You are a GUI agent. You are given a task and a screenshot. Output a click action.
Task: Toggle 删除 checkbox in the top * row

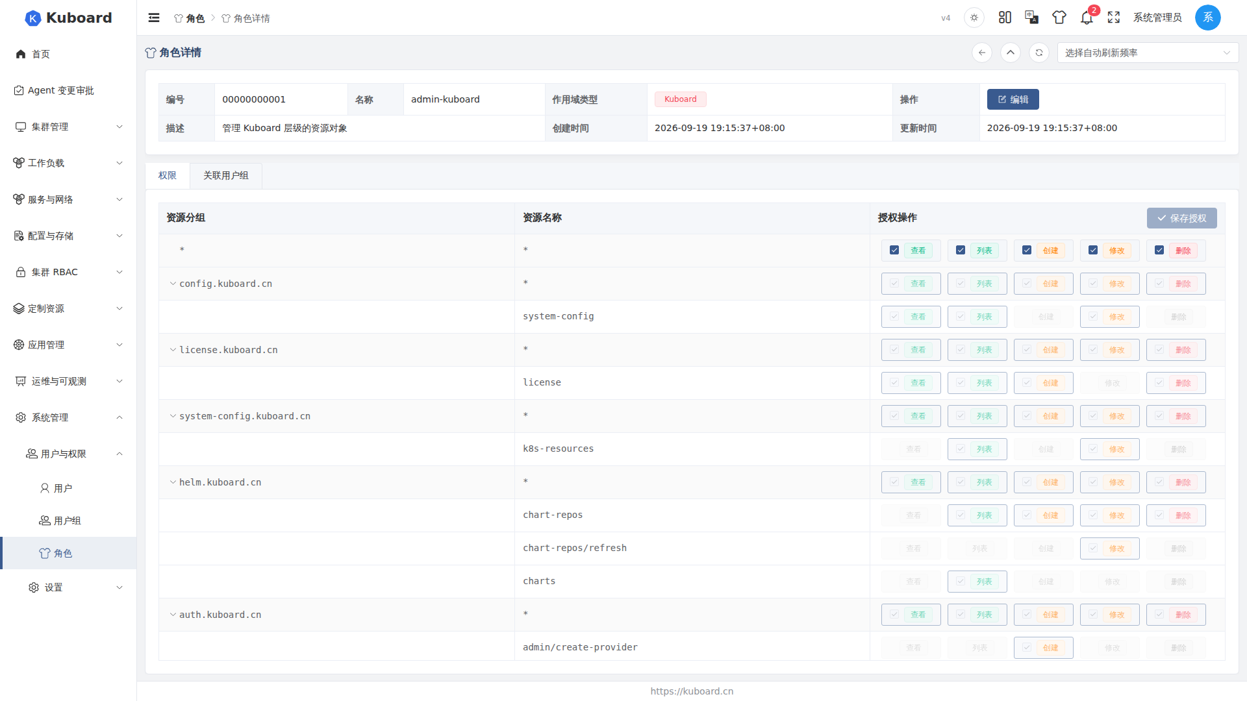click(1159, 251)
